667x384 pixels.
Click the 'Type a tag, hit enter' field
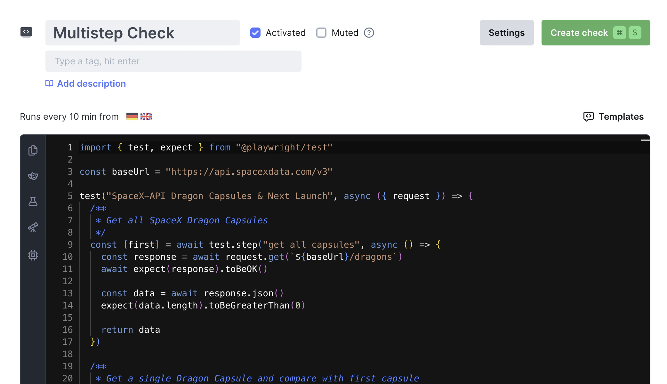(173, 61)
